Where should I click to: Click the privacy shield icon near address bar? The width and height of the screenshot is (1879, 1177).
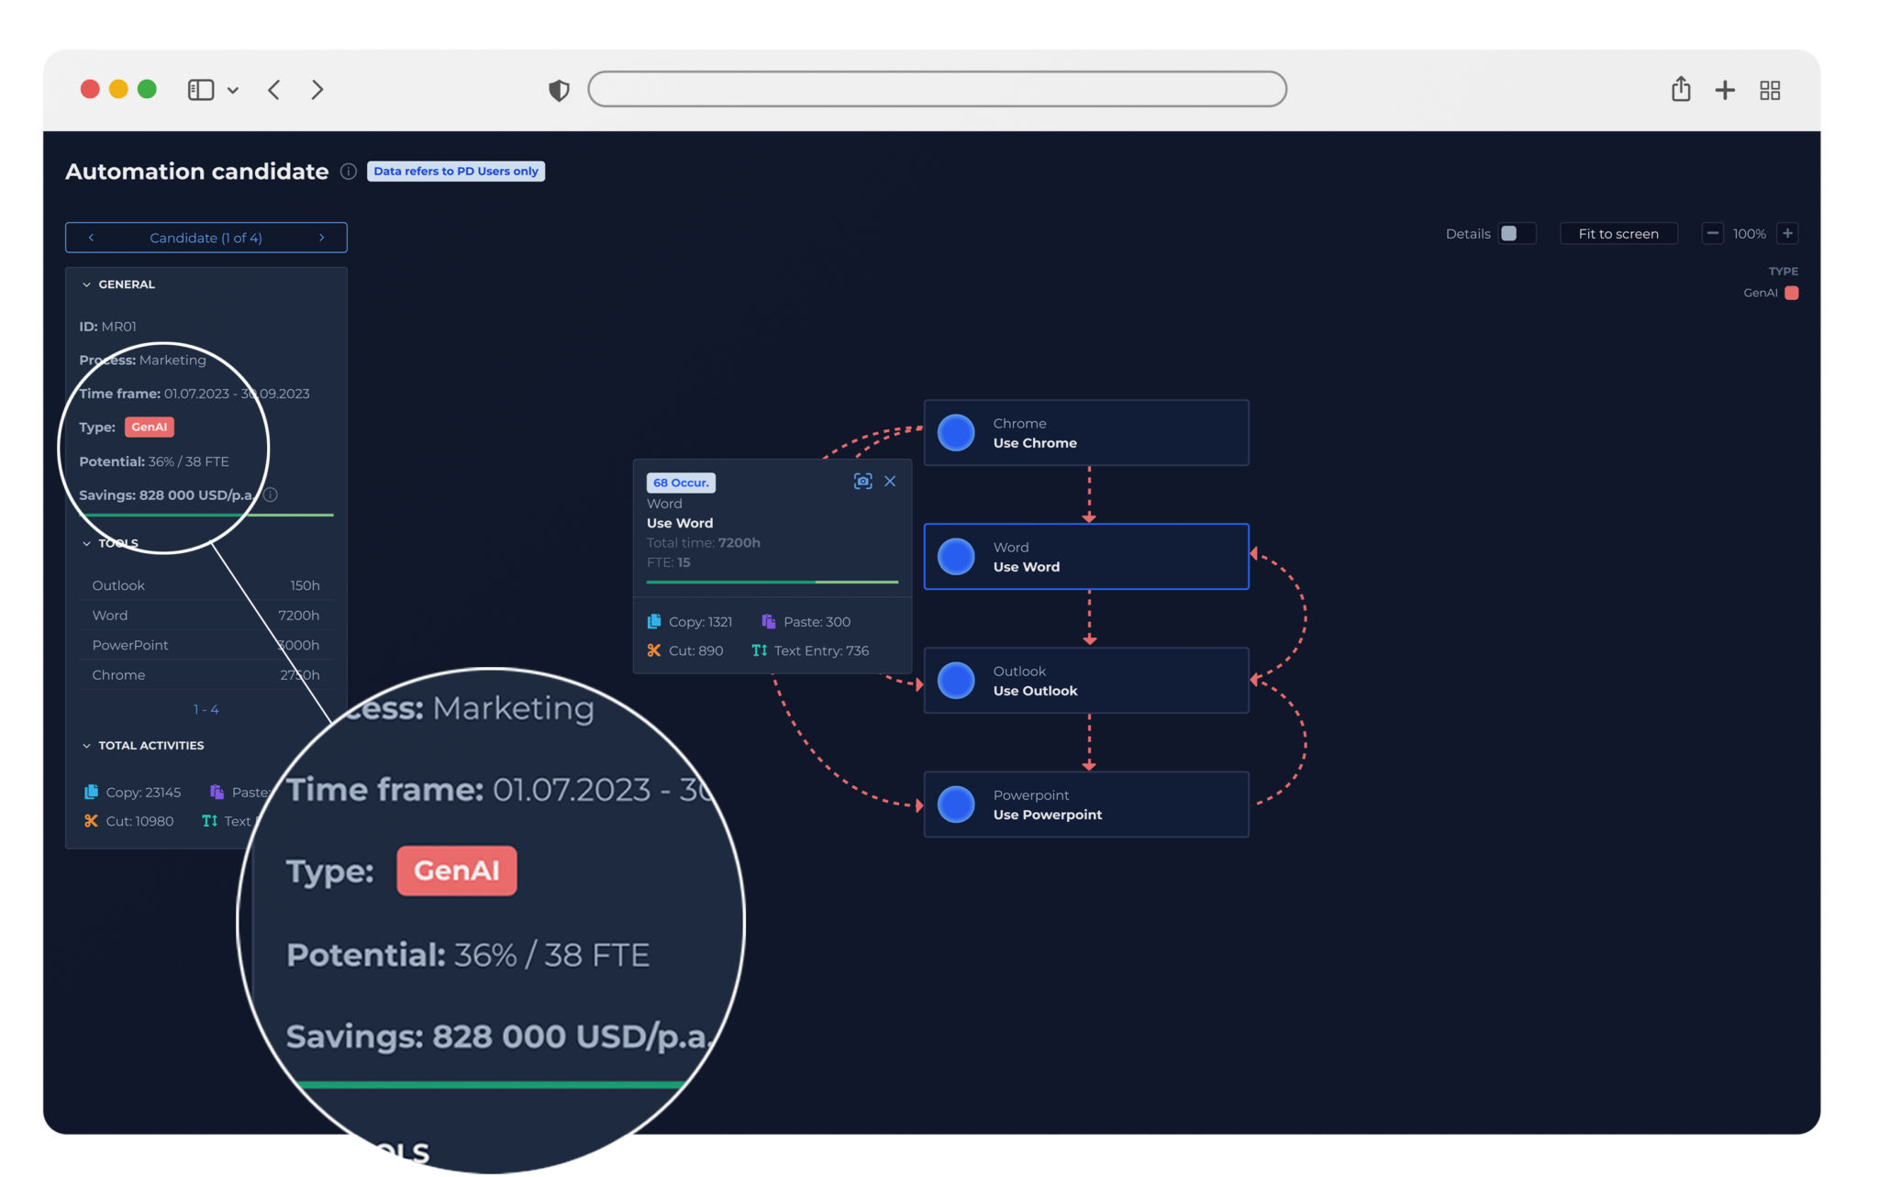tap(559, 90)
